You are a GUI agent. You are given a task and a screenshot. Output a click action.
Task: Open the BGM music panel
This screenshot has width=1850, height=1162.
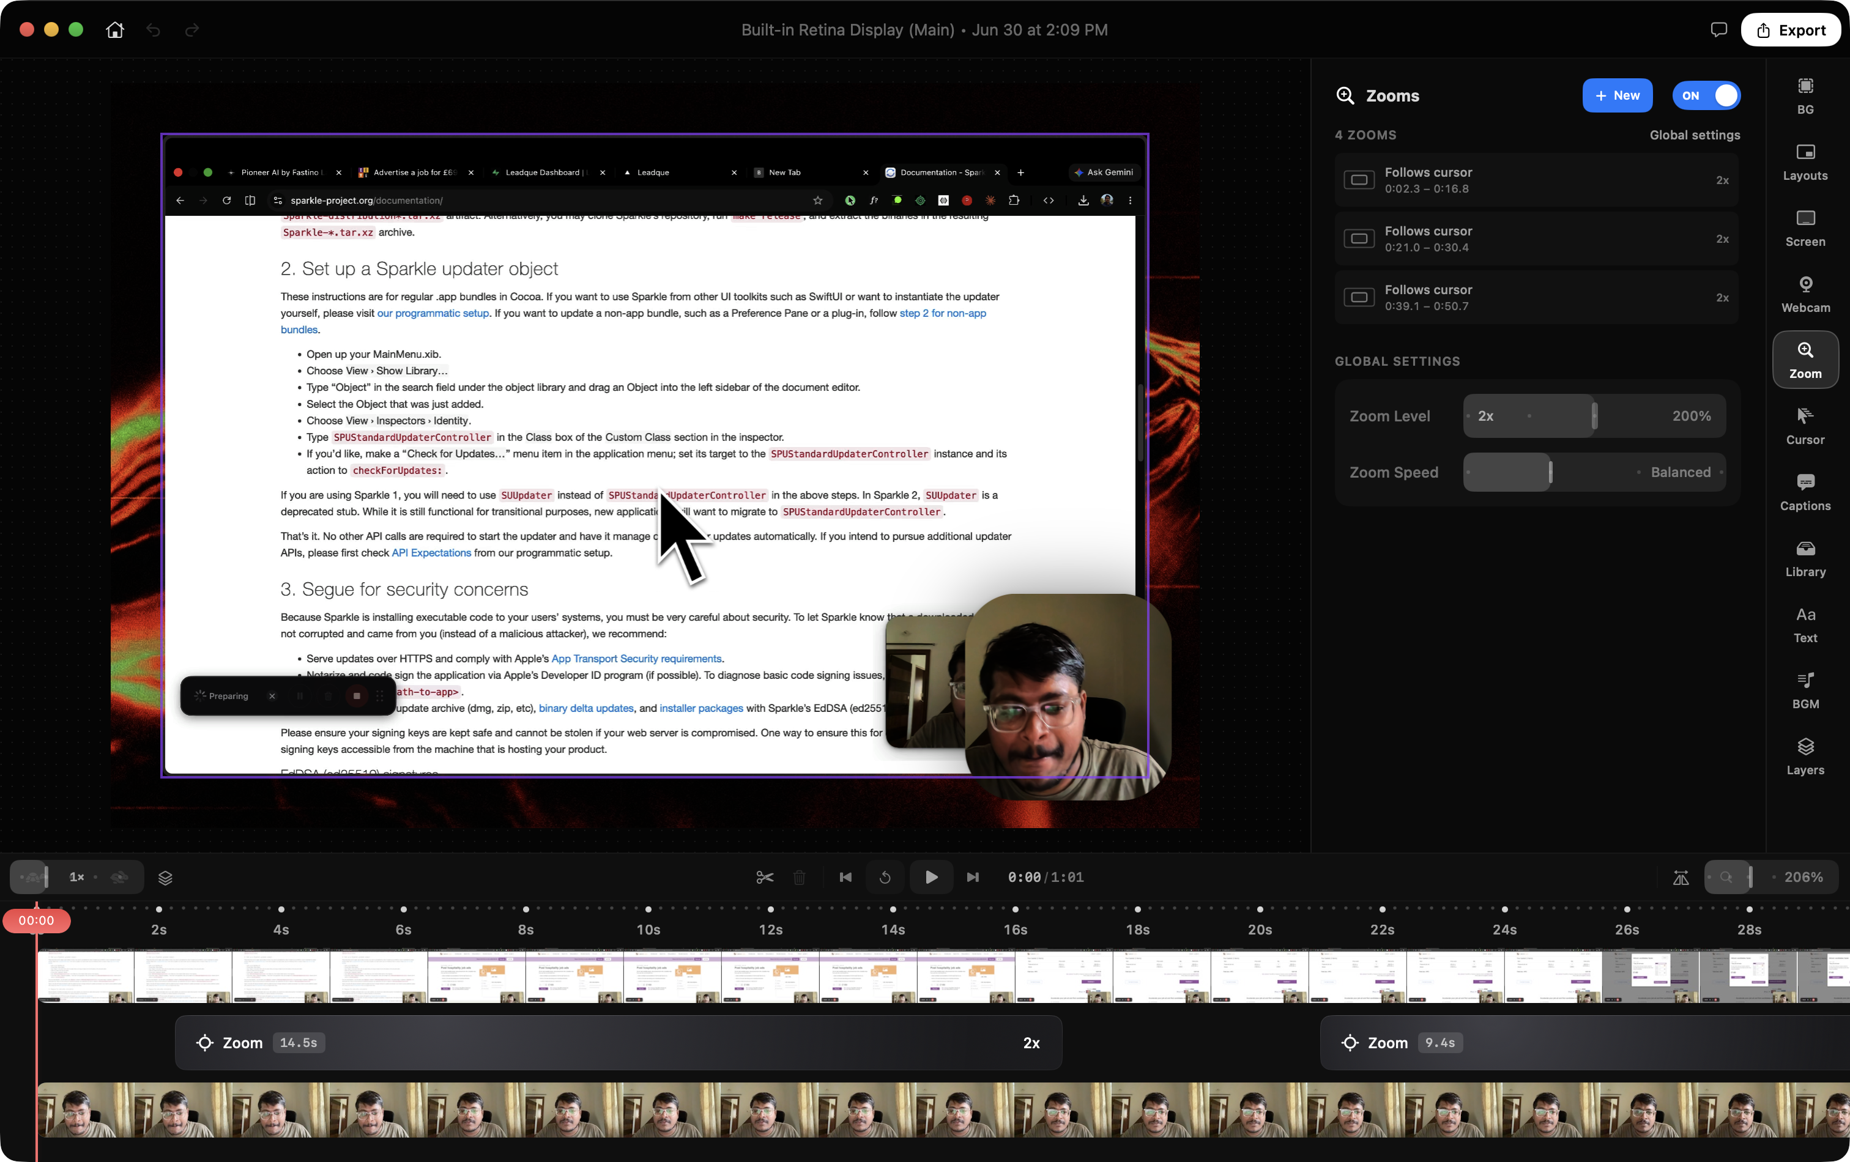[x=1805, y=690]
